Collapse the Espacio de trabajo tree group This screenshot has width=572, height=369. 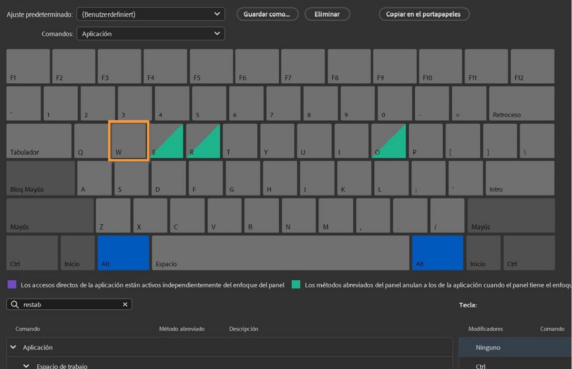tap(27, 366)
